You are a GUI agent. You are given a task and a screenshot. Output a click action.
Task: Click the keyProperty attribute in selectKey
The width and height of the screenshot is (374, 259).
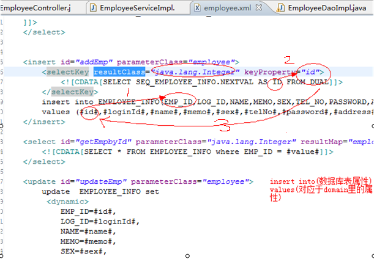270,72
